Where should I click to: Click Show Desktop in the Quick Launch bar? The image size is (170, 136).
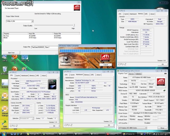[12, 134]
